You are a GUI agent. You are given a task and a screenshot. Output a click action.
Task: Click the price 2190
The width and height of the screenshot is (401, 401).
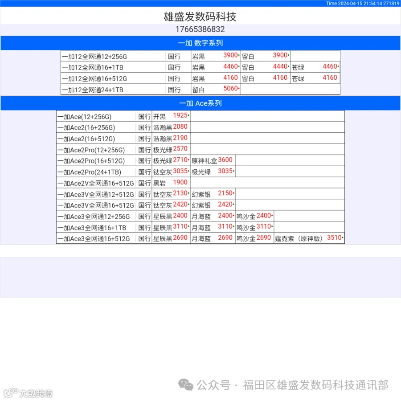click(x=180, y=138)
